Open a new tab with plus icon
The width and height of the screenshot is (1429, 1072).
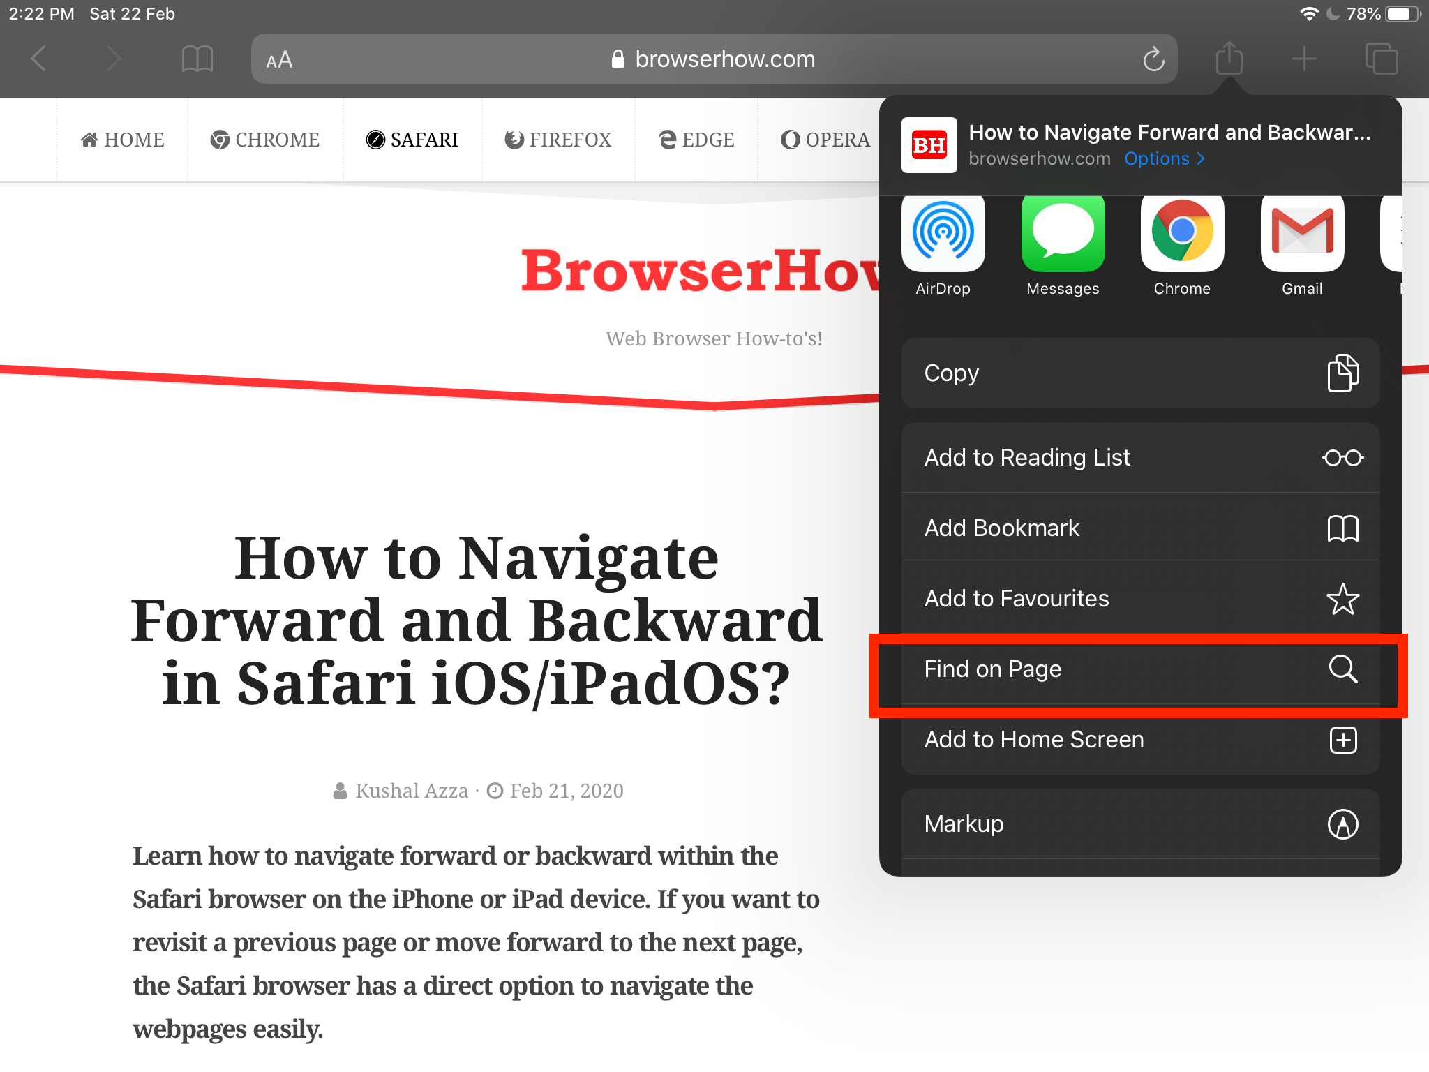click(1303, 59)
